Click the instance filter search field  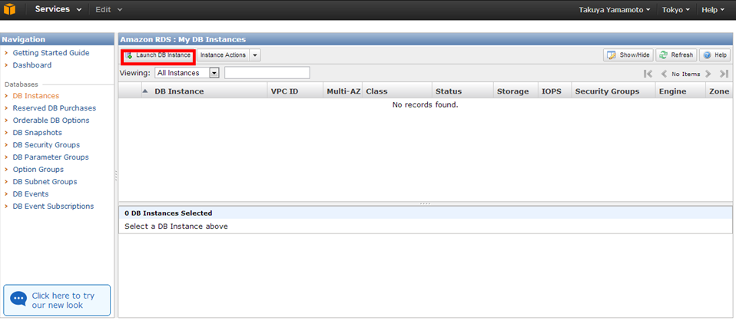(x=267, y=73)
